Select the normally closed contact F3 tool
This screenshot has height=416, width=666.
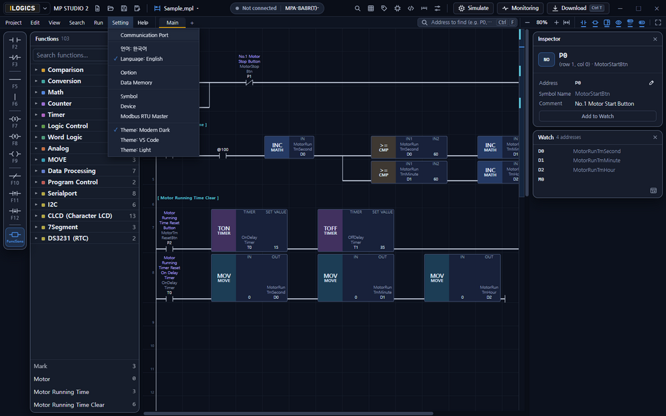pos(15,61)
